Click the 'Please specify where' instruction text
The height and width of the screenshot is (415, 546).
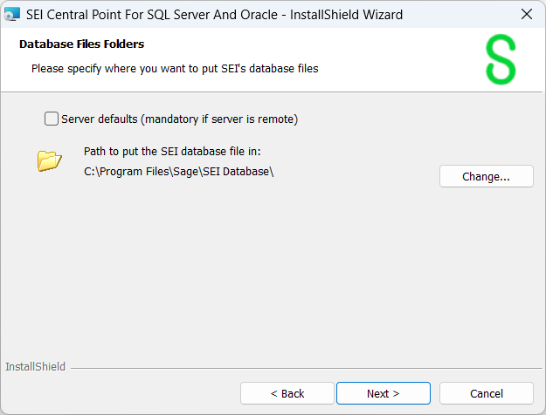(175, 68)
